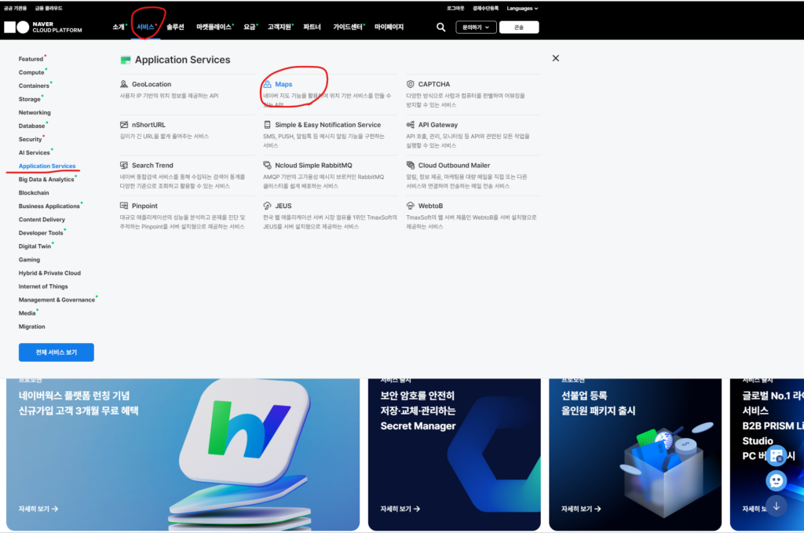The height and width of the screenshot is (533, 804).
Task: Click the 전체 서비스 보기 button
Action: click(57, 352)
